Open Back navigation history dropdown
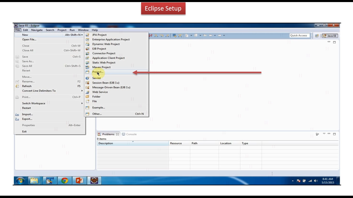 click(215, 36)
